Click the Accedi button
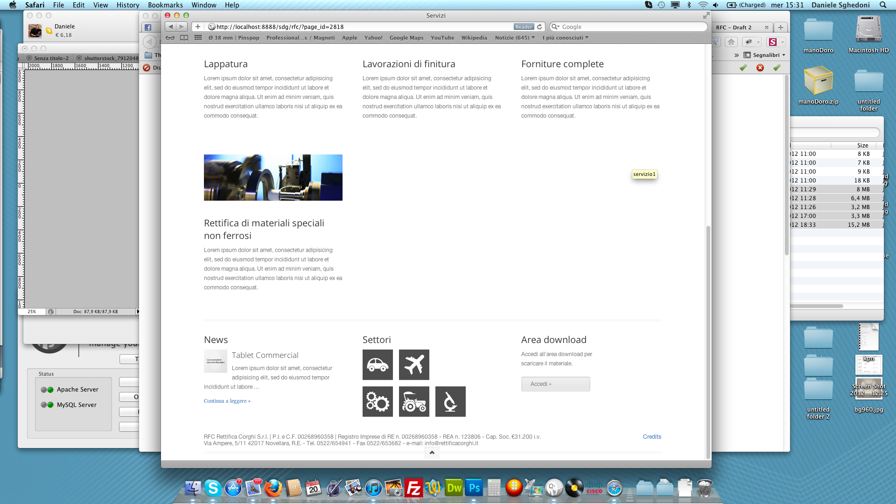This screenshot has height=504, width=896. coord(555,384)
